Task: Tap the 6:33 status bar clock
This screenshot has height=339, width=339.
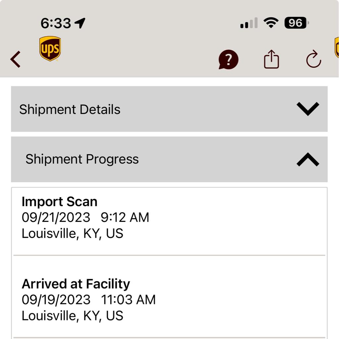Action: (x=56, y=23)
